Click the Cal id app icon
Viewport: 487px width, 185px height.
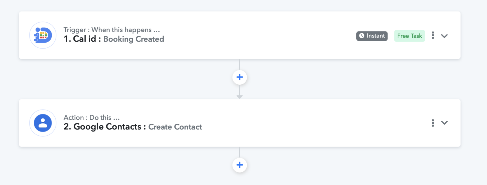(43, 35)
